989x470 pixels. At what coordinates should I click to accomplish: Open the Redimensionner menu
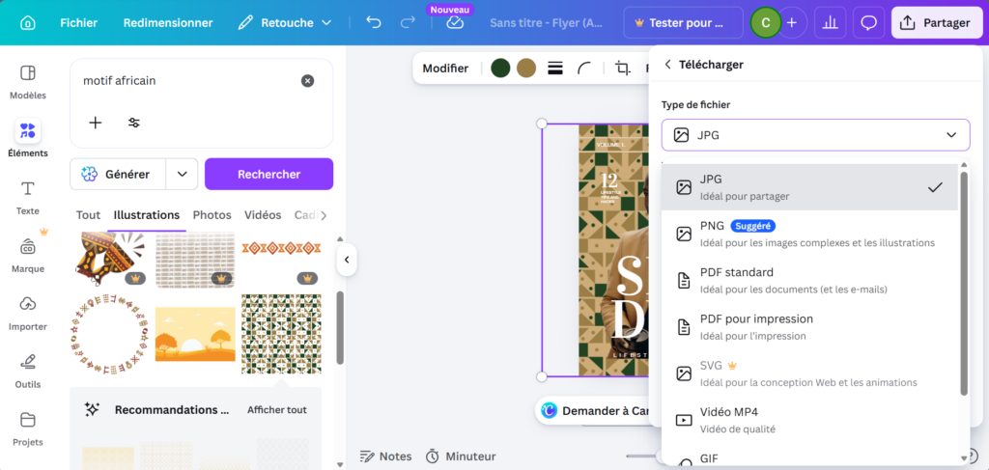(168, 23)
